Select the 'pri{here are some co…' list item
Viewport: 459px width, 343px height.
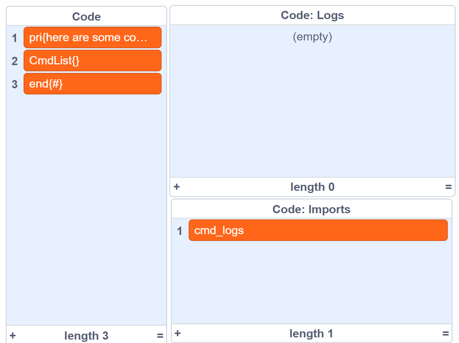click(x=92, y=38)
